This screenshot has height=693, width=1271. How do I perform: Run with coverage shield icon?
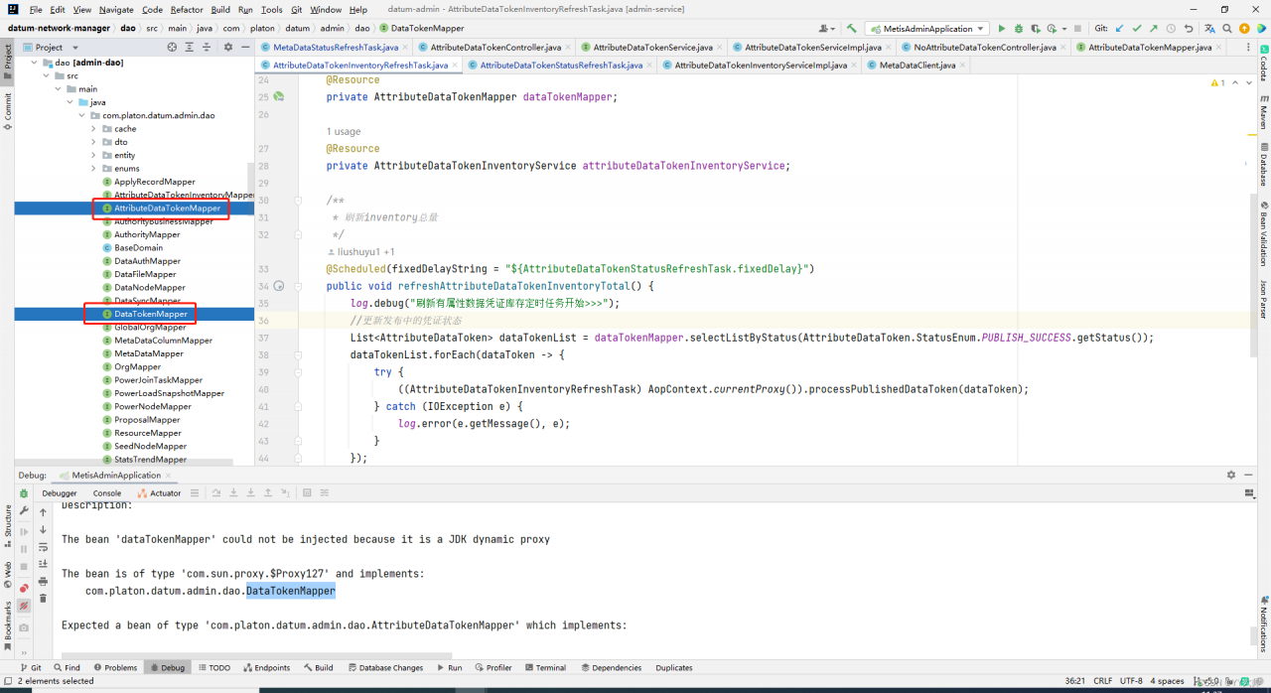(x=1036, y=29)
